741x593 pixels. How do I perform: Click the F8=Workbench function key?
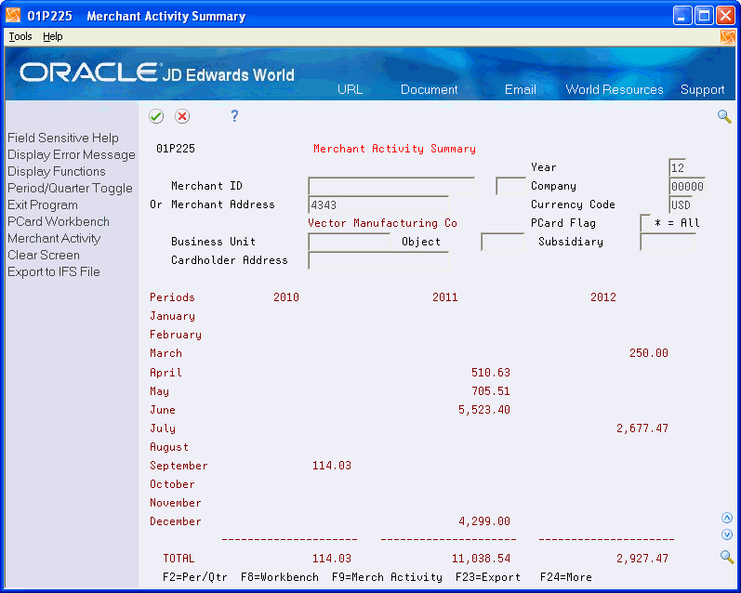tap(279, 577)
